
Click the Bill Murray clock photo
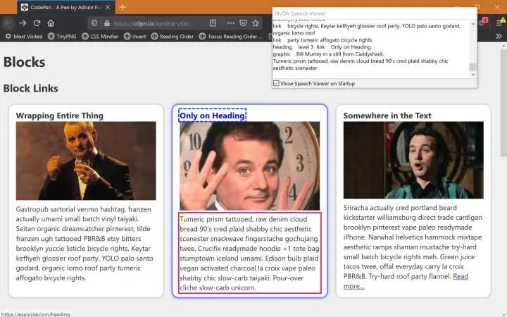249,166
